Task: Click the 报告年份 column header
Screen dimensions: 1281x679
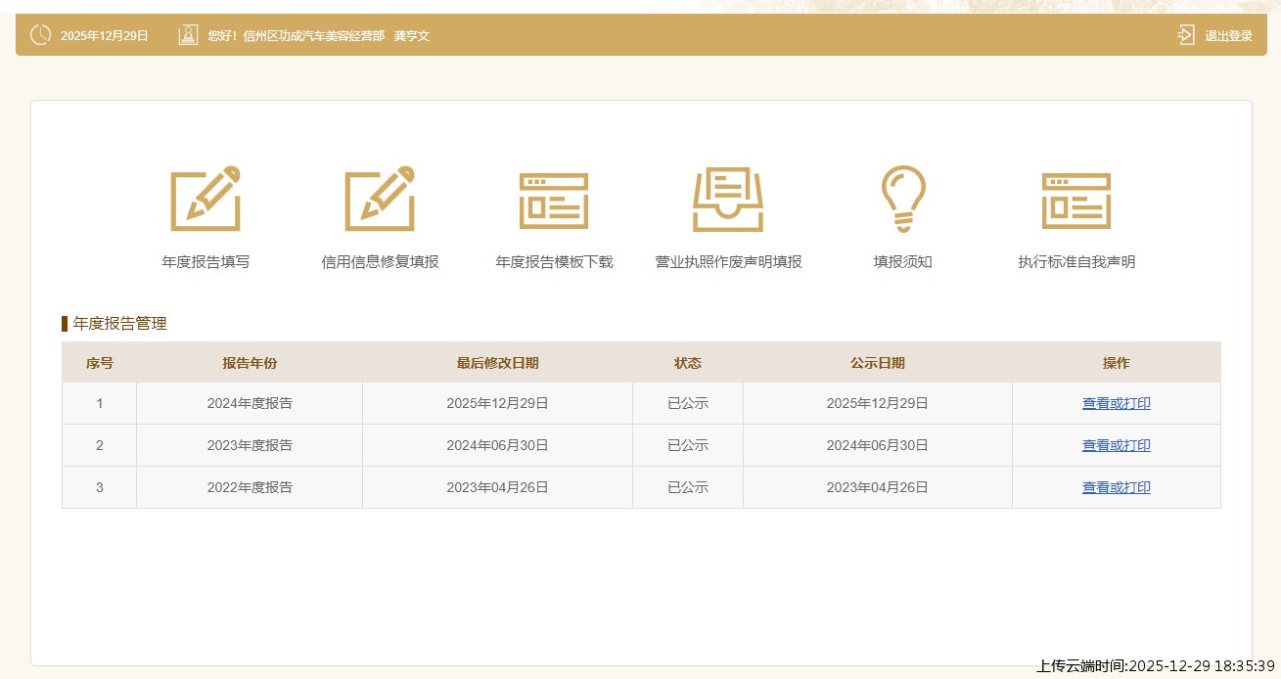Action: 250,363
